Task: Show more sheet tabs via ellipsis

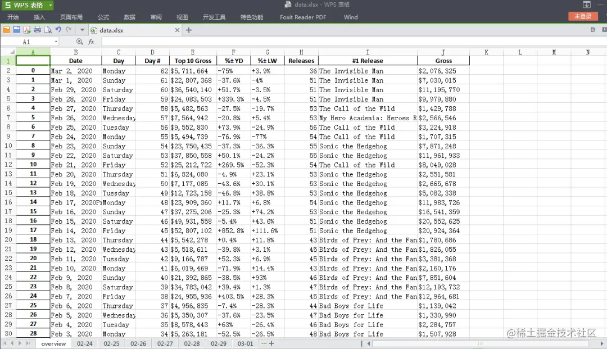Action: (264, 343)
